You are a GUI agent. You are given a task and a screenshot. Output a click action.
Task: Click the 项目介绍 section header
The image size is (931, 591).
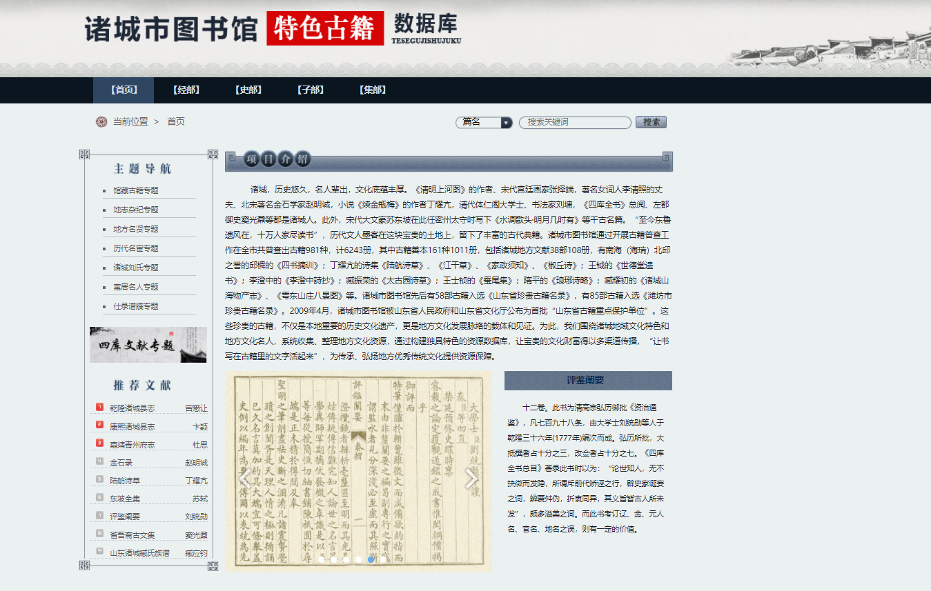(449, 160)
